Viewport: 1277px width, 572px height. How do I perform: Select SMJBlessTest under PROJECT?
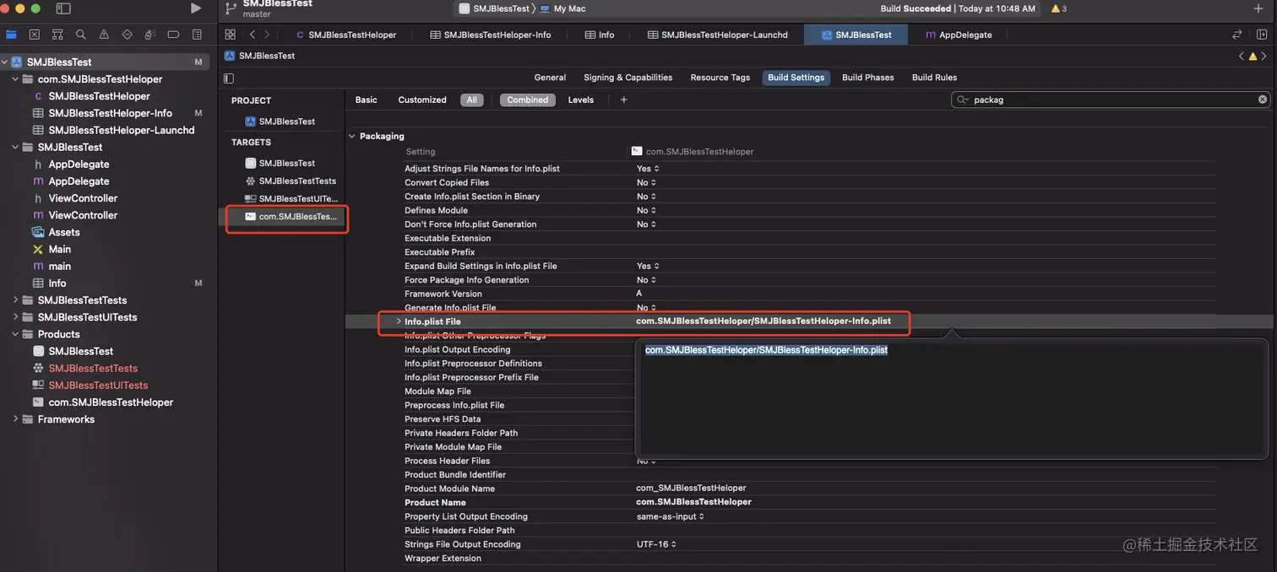pyautogui.click(x=280, y=121)
